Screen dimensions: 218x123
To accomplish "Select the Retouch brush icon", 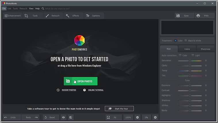I will pyautogui.click(x=47, y=16).
